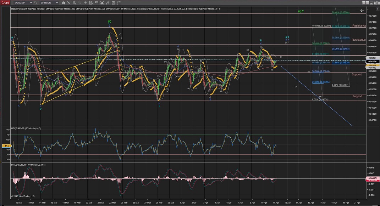Image resolution: width=380 pixels, height=206 pixels.
Task: Enable the crosshair cursor tool
Action: coord(86,2)
